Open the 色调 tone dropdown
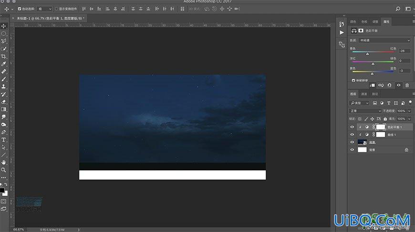 click(x=384, y=41)
